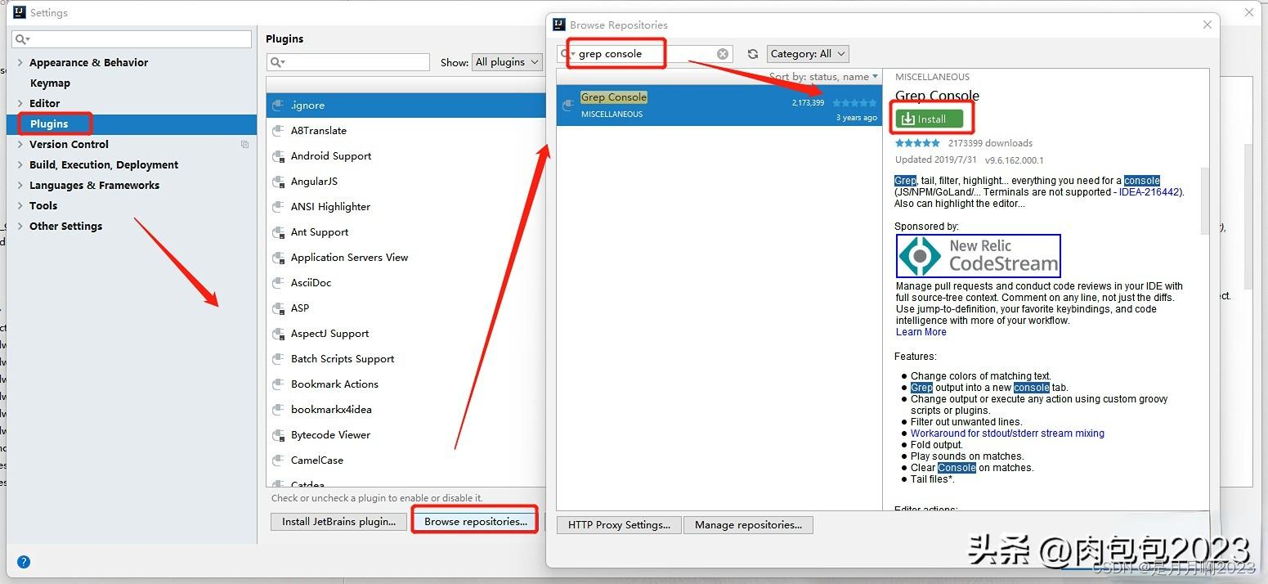Select the AngularJS plugin row
Viewport: 1268px width, 584px height.
tap(405, 182)
